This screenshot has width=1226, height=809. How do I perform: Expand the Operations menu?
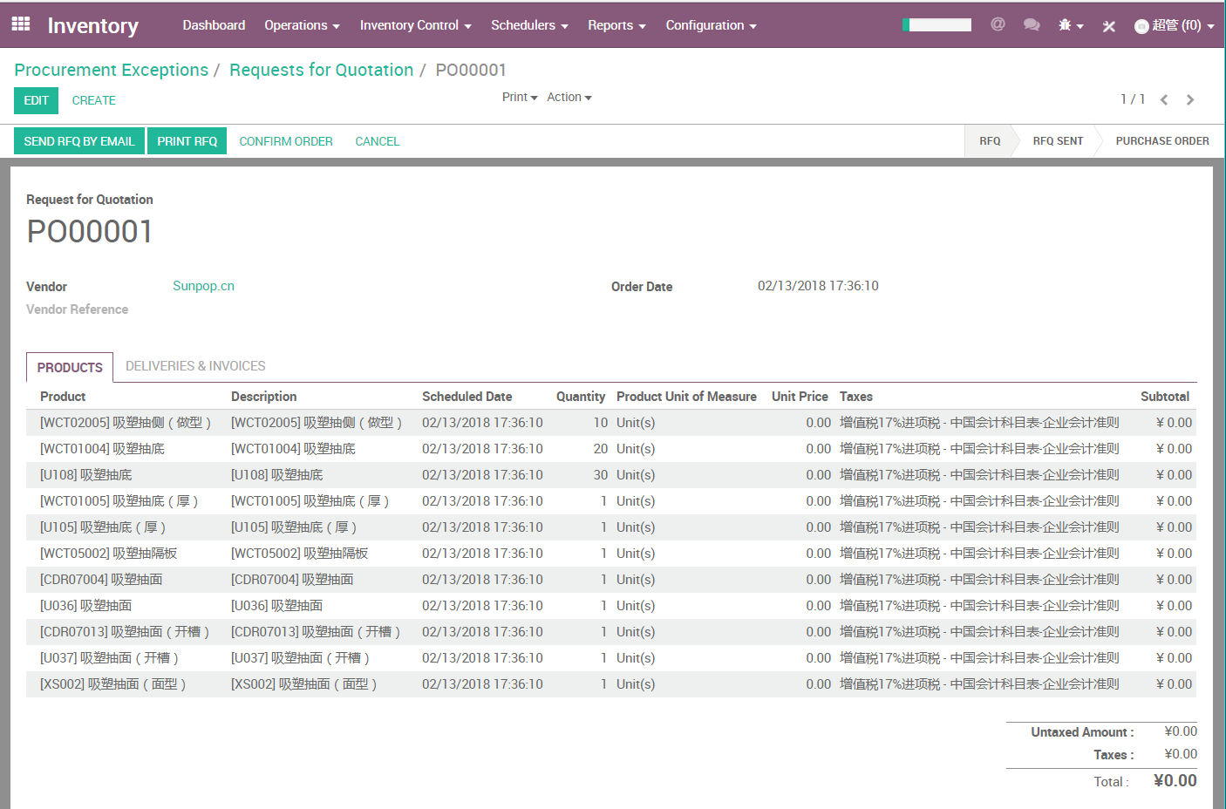pos(302,25)
